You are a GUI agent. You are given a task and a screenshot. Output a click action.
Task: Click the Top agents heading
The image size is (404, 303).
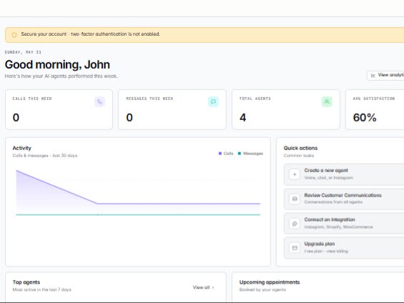click(26, 282)
